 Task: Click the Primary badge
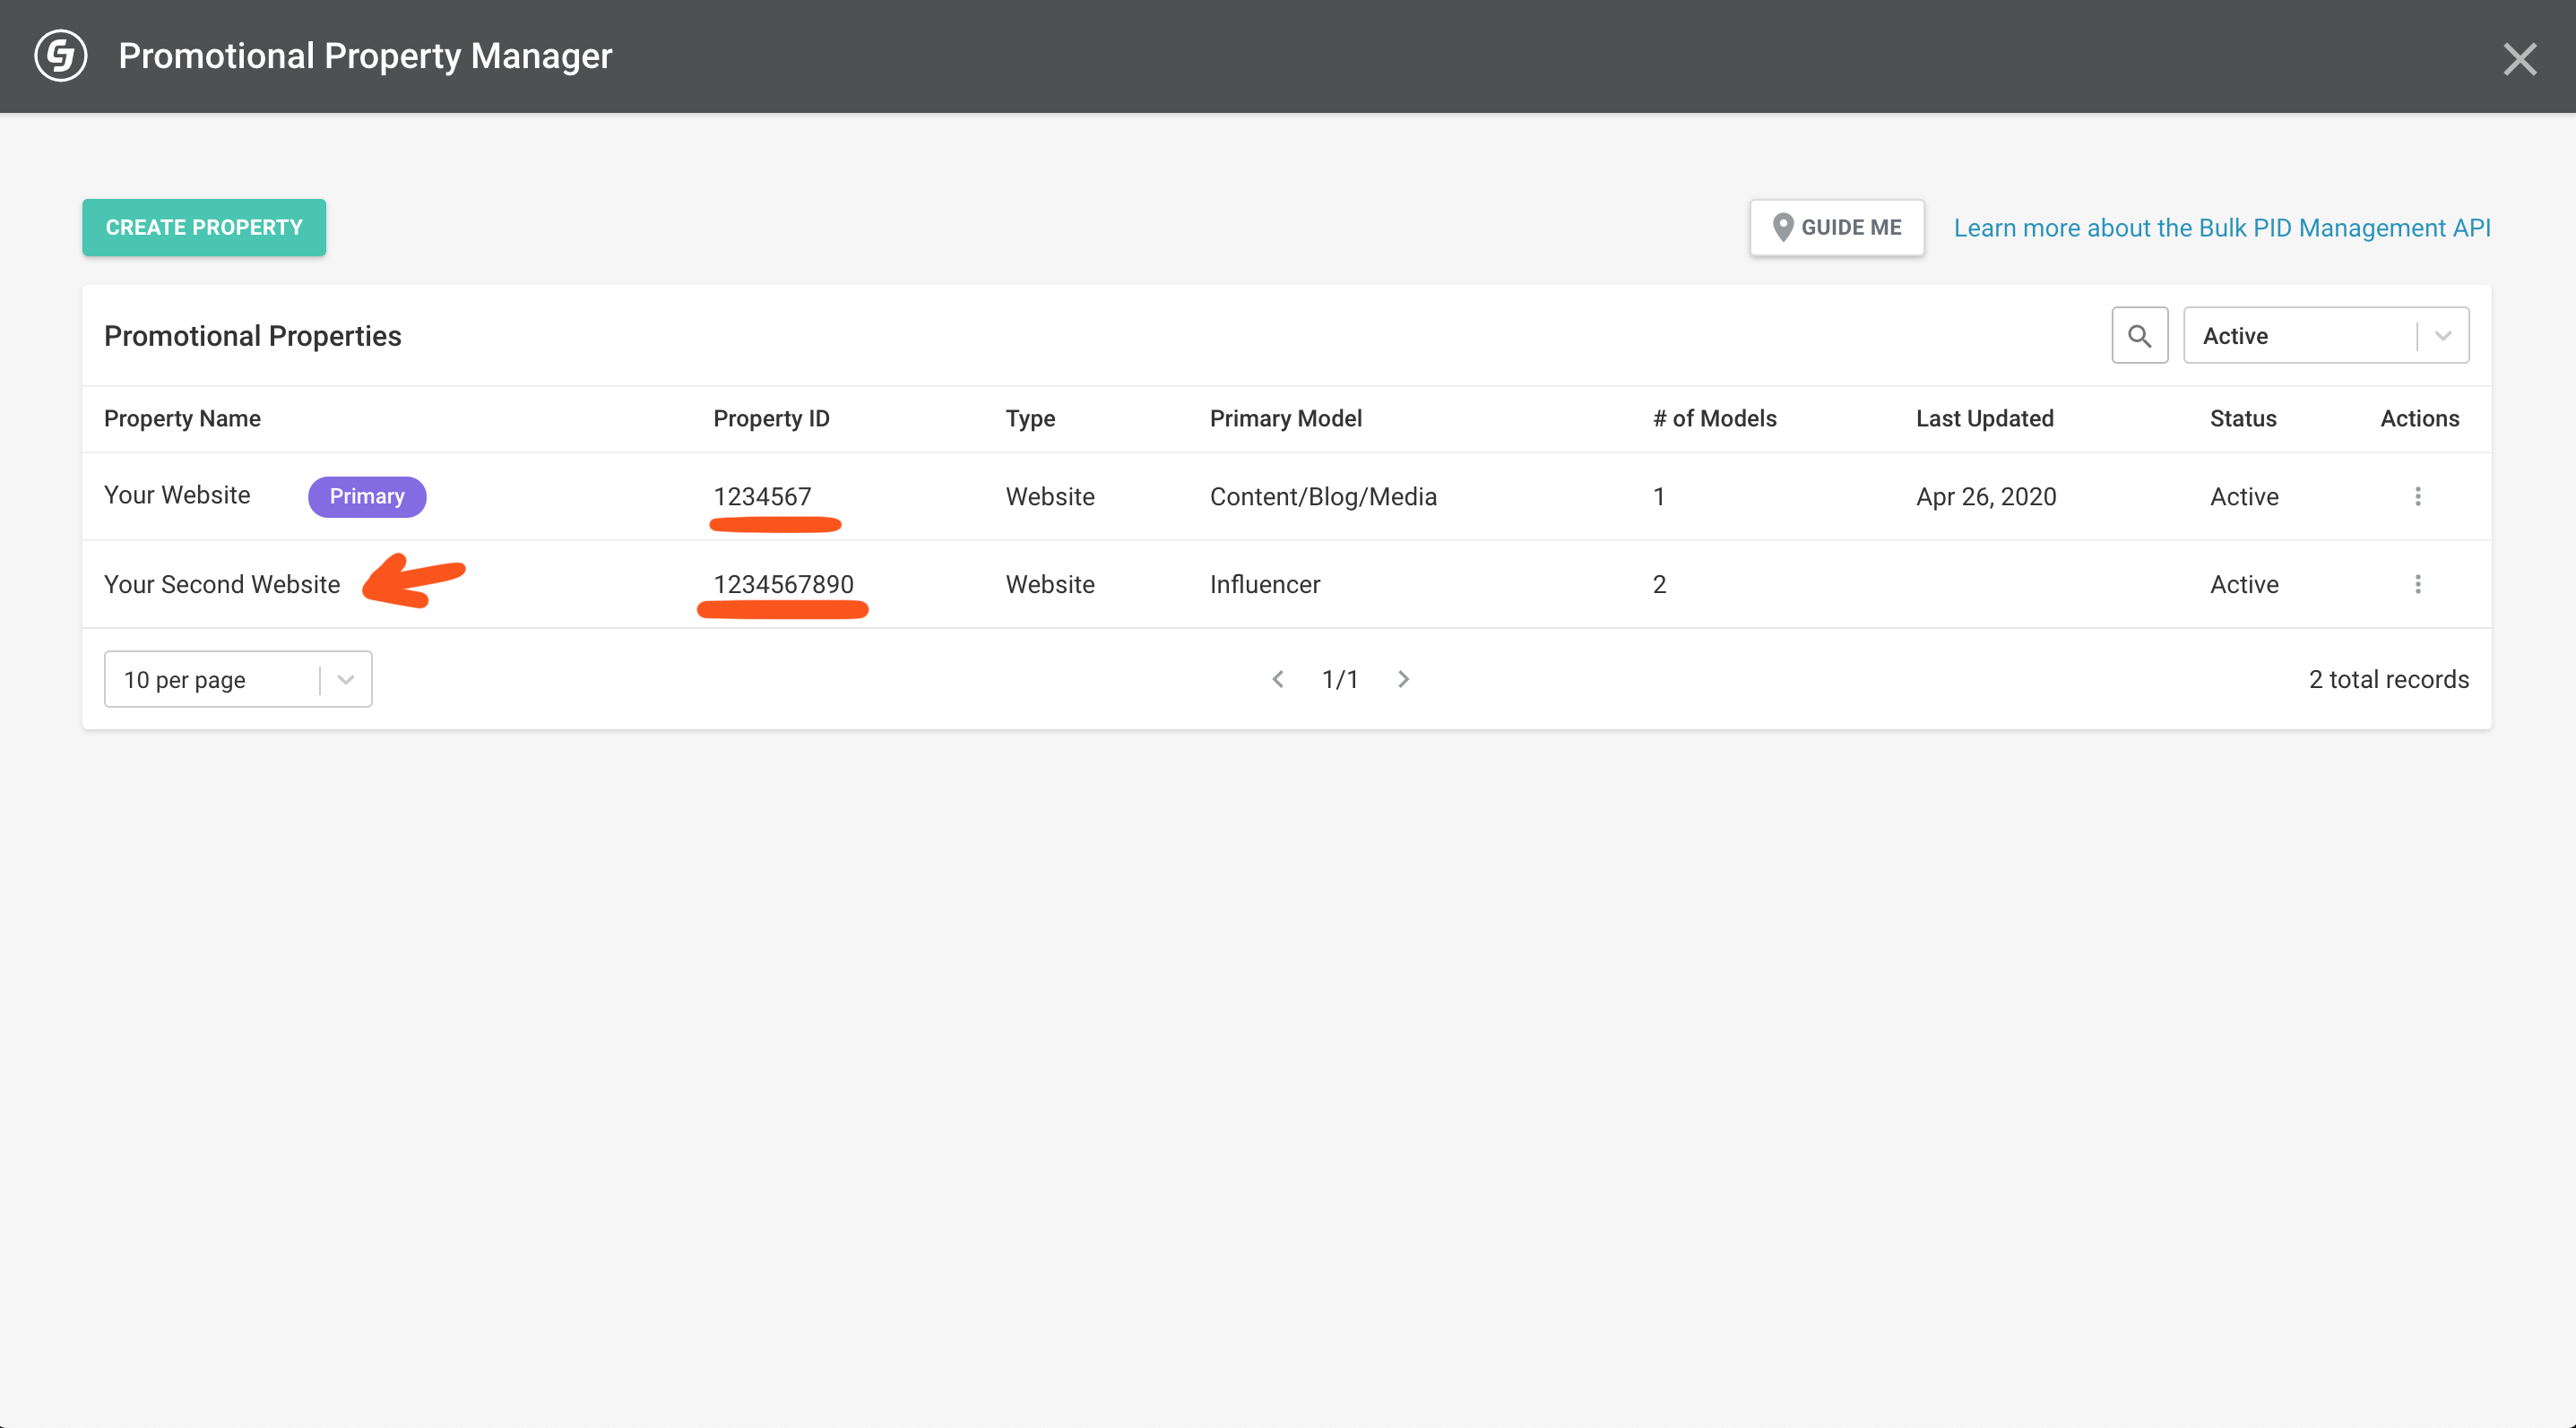(367, 496)
